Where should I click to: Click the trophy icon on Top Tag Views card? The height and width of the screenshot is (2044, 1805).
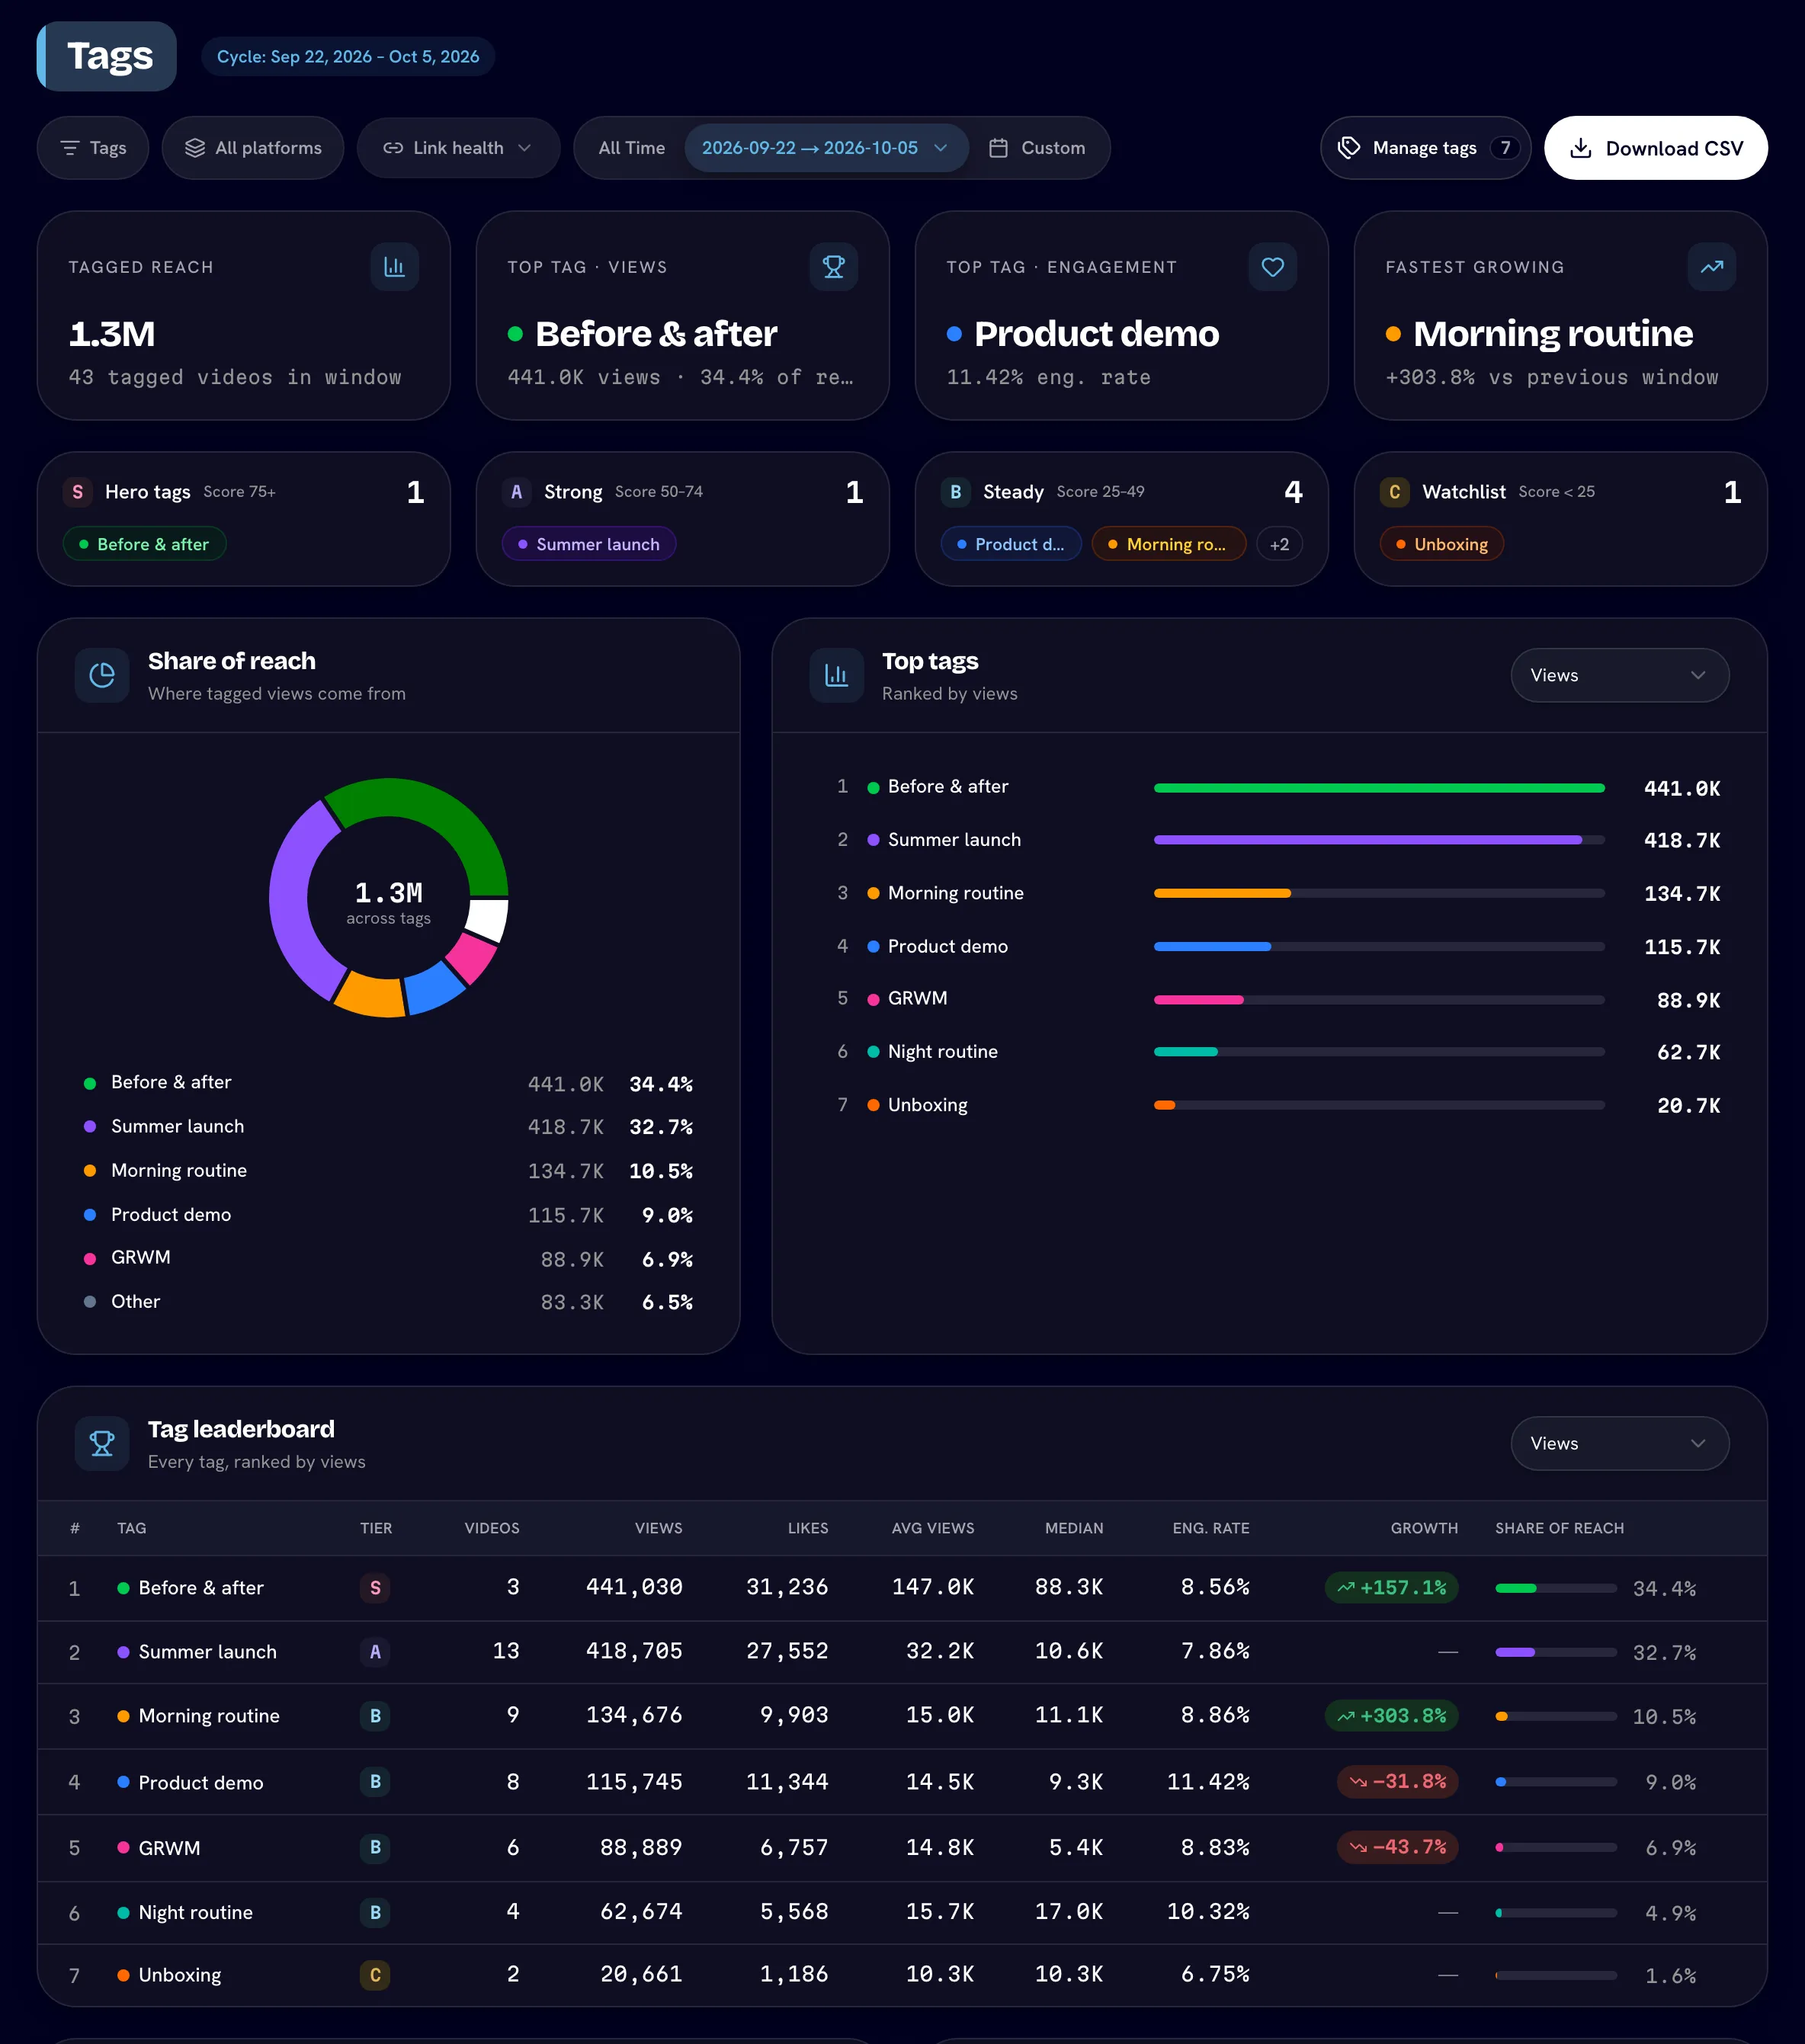coord(833,267)
